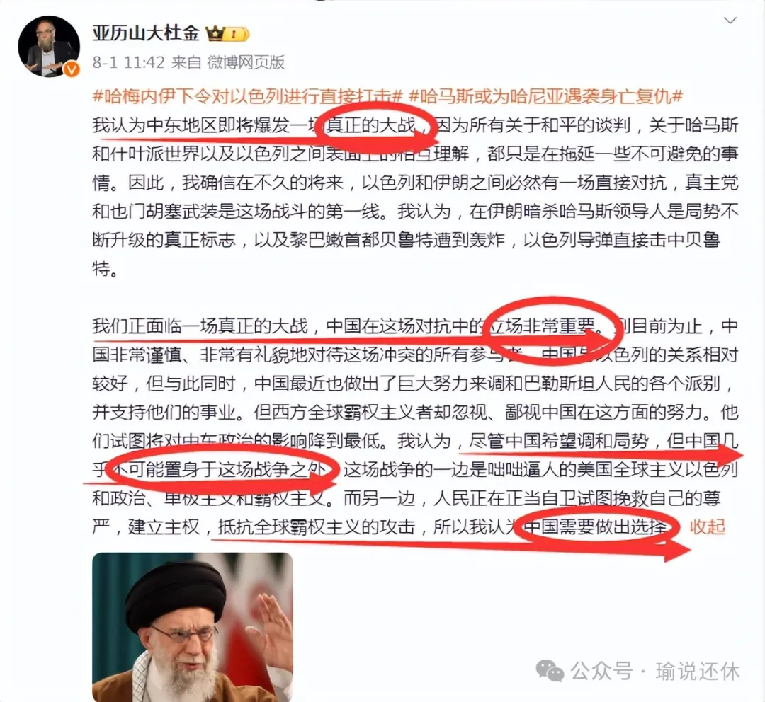Screen dimensions: 765x702
Task: Open hashtag #哈梅内伊下令对以色列进行直接打击#
Action: click(x=248, y=96)
